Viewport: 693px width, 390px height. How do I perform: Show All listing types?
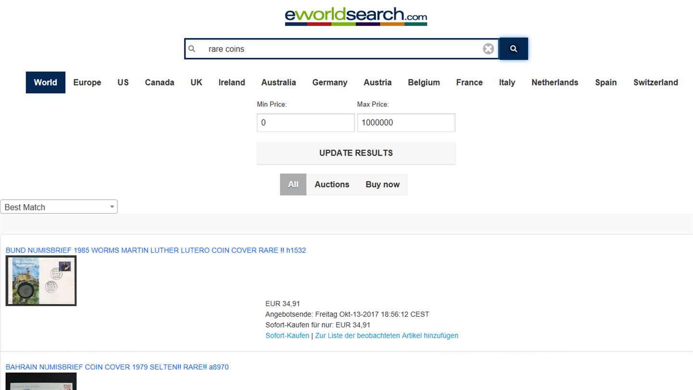coord(293,184)
